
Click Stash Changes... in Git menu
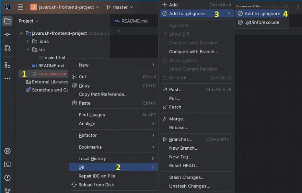click(x=186, y=177)
